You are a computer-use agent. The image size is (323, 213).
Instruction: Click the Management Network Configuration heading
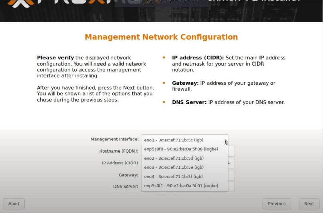coord(161,37)
